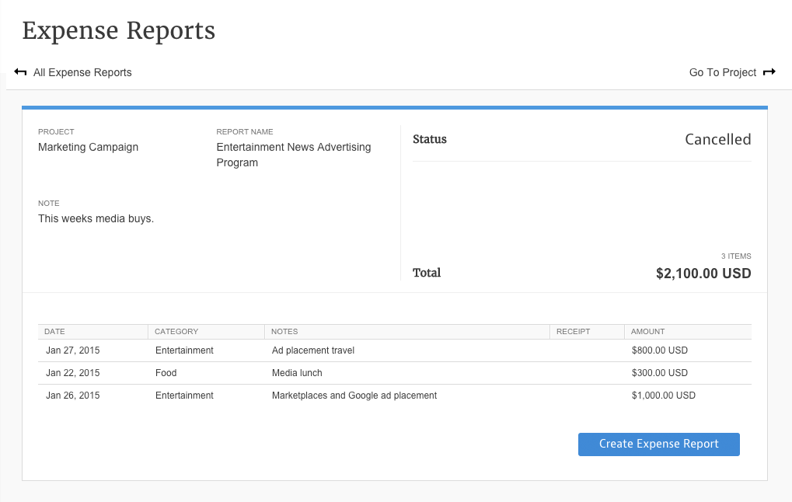The image size is (792, 502).
Task: Click the $1,000.00 USD amount
Action: point(664,396)
